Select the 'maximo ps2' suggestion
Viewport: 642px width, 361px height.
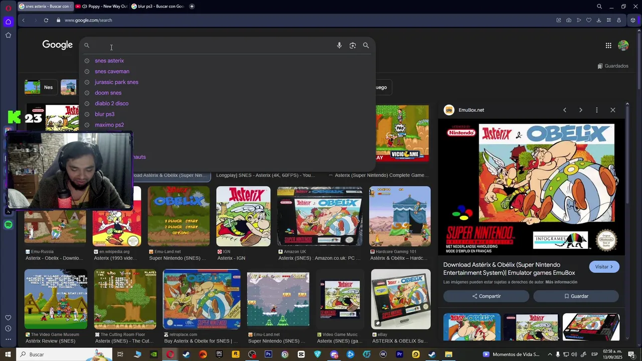(x=109, y=125)
